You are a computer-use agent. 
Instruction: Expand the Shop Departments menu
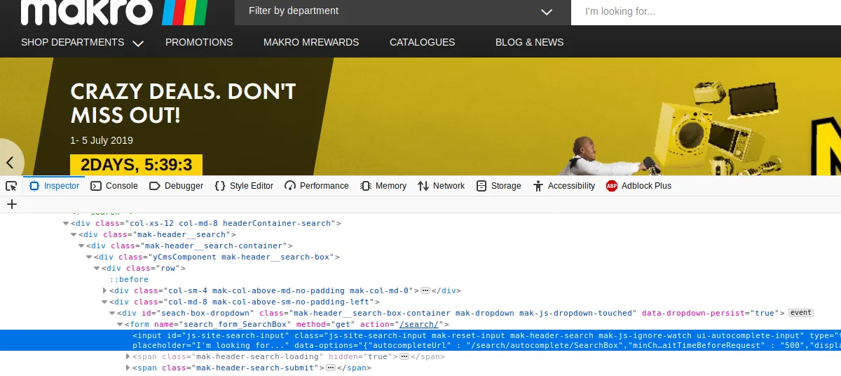(x=82, y=42)
